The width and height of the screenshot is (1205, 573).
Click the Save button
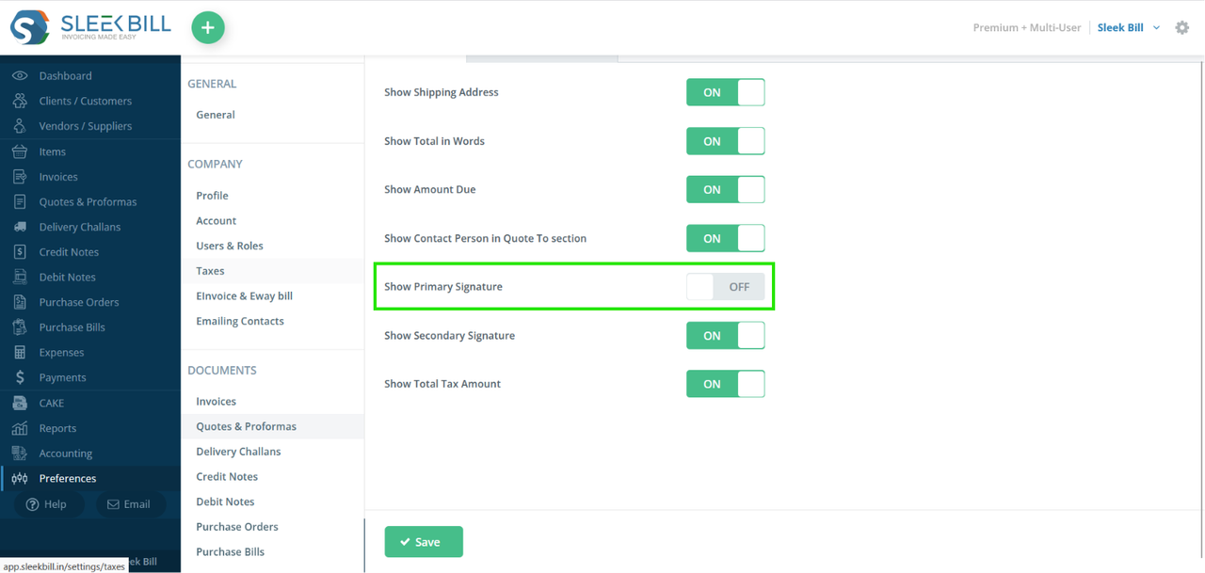tap(424, 542)
